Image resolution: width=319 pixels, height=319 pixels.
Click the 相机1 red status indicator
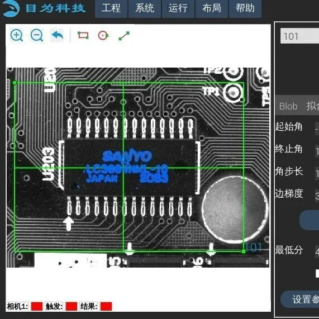point(37,306)
